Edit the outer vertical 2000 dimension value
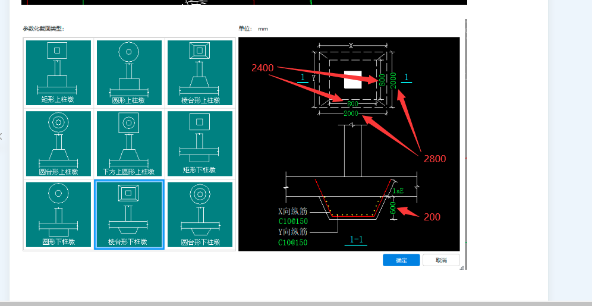 coord(393,80)
